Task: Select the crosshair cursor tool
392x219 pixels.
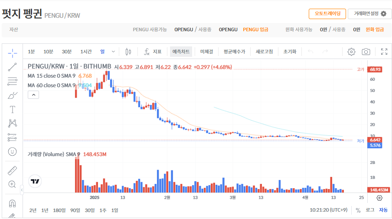Action: pos(12,53)
